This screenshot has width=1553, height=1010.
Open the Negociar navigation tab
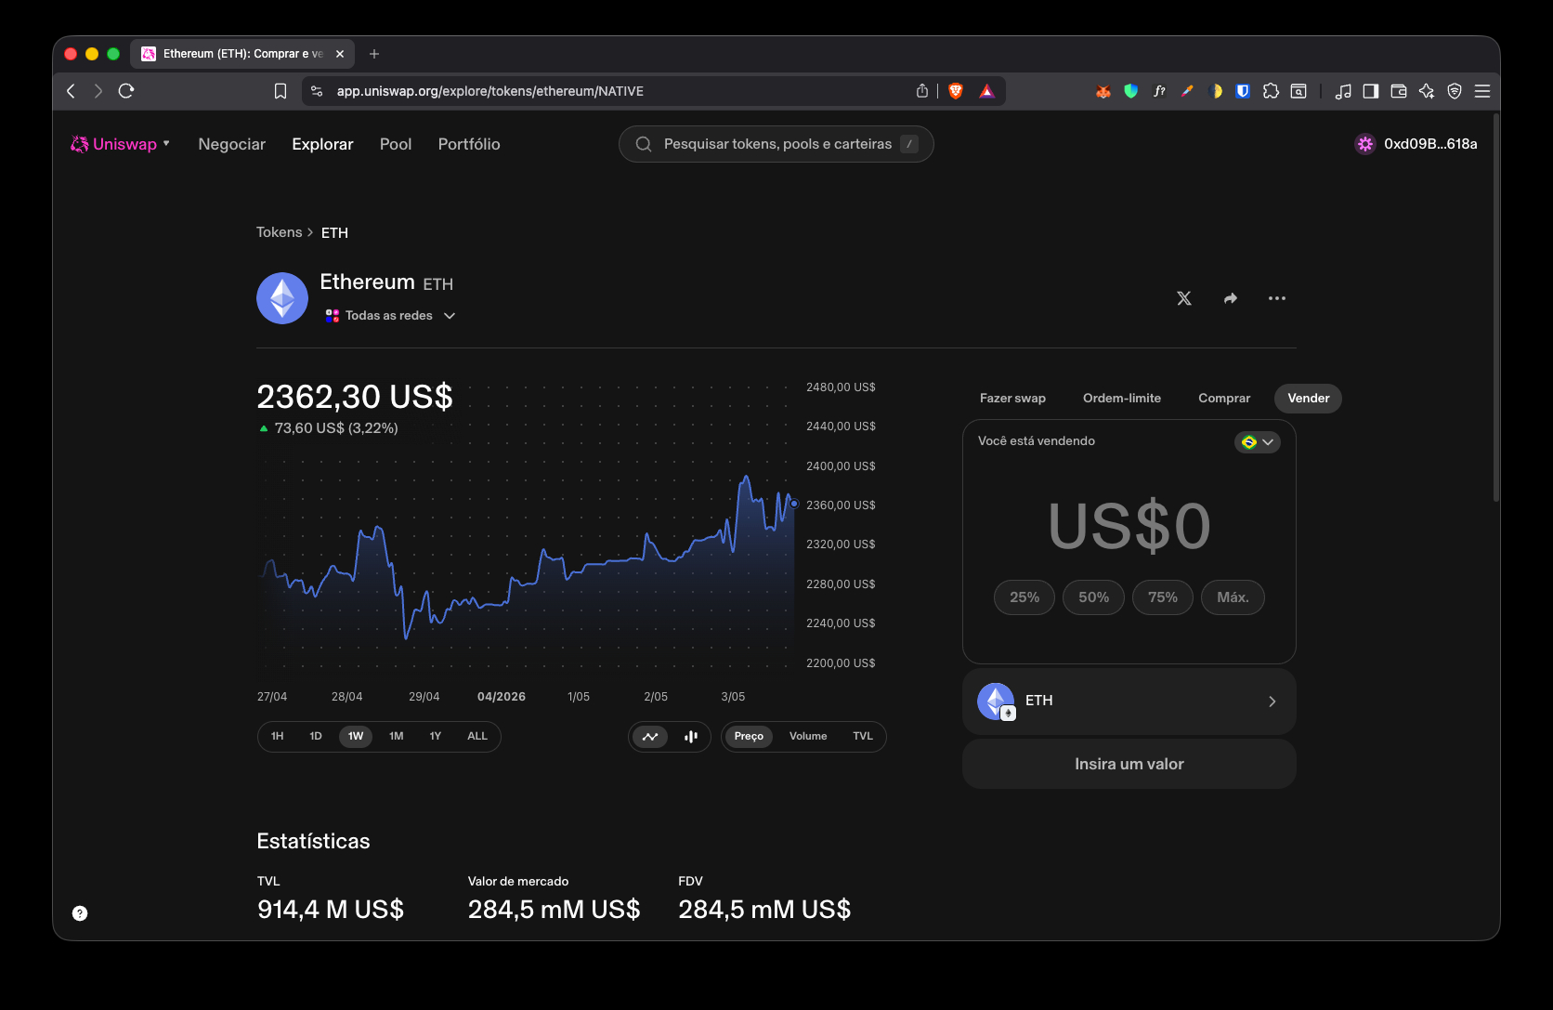[231, 144]
